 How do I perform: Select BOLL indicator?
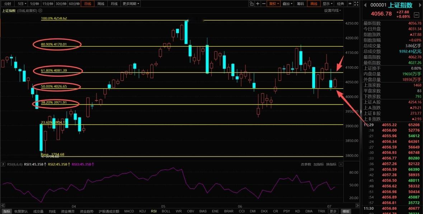click(x=166, y=211)
